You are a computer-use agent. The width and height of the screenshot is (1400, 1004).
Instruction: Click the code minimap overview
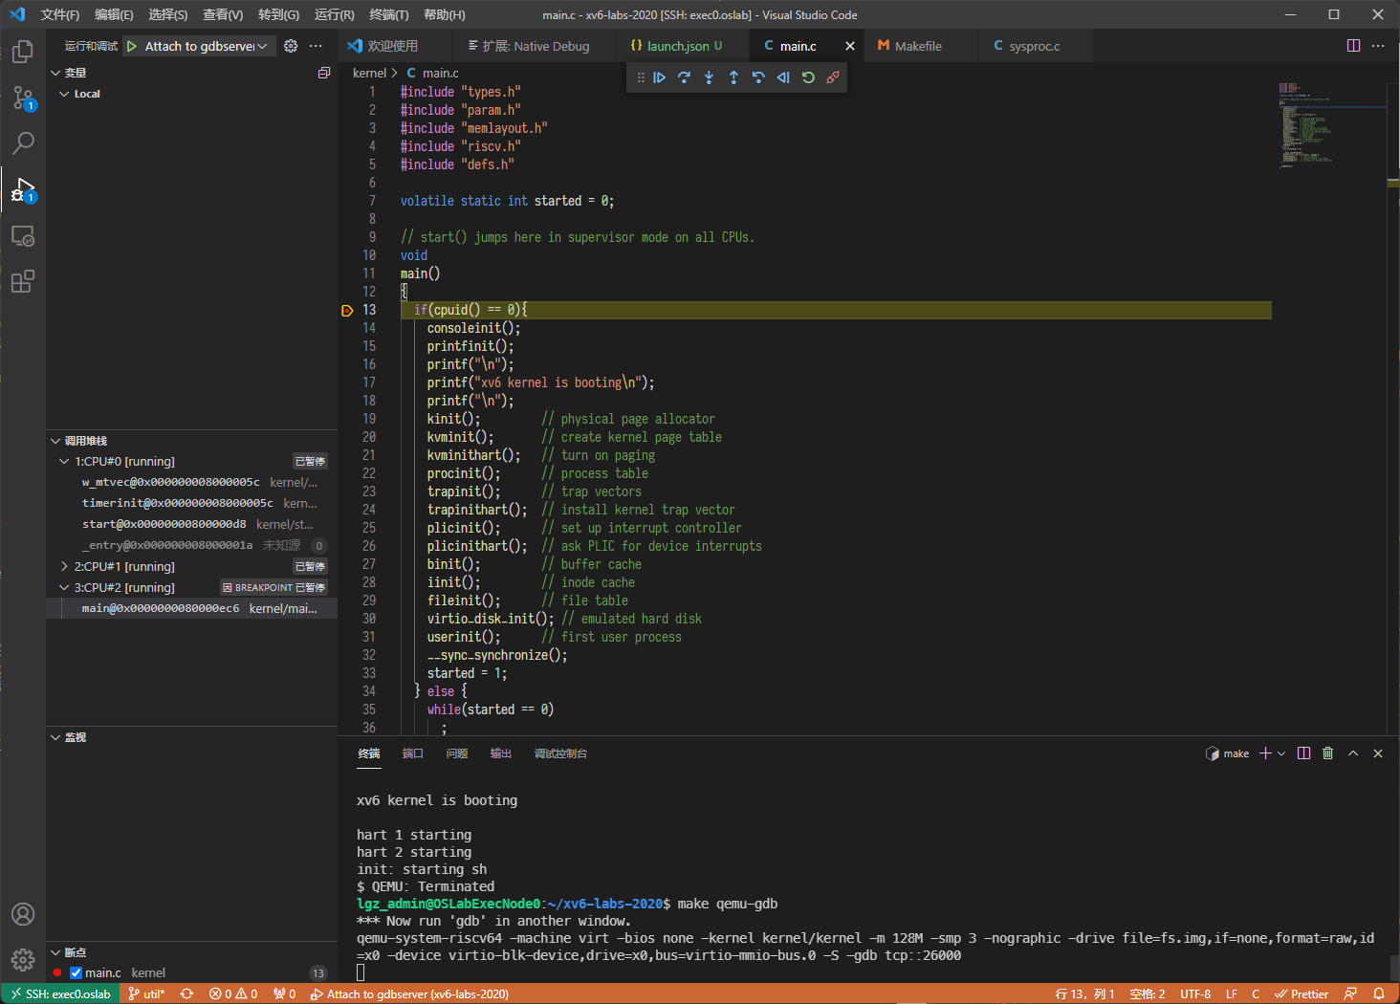[x=1301, y=124]
